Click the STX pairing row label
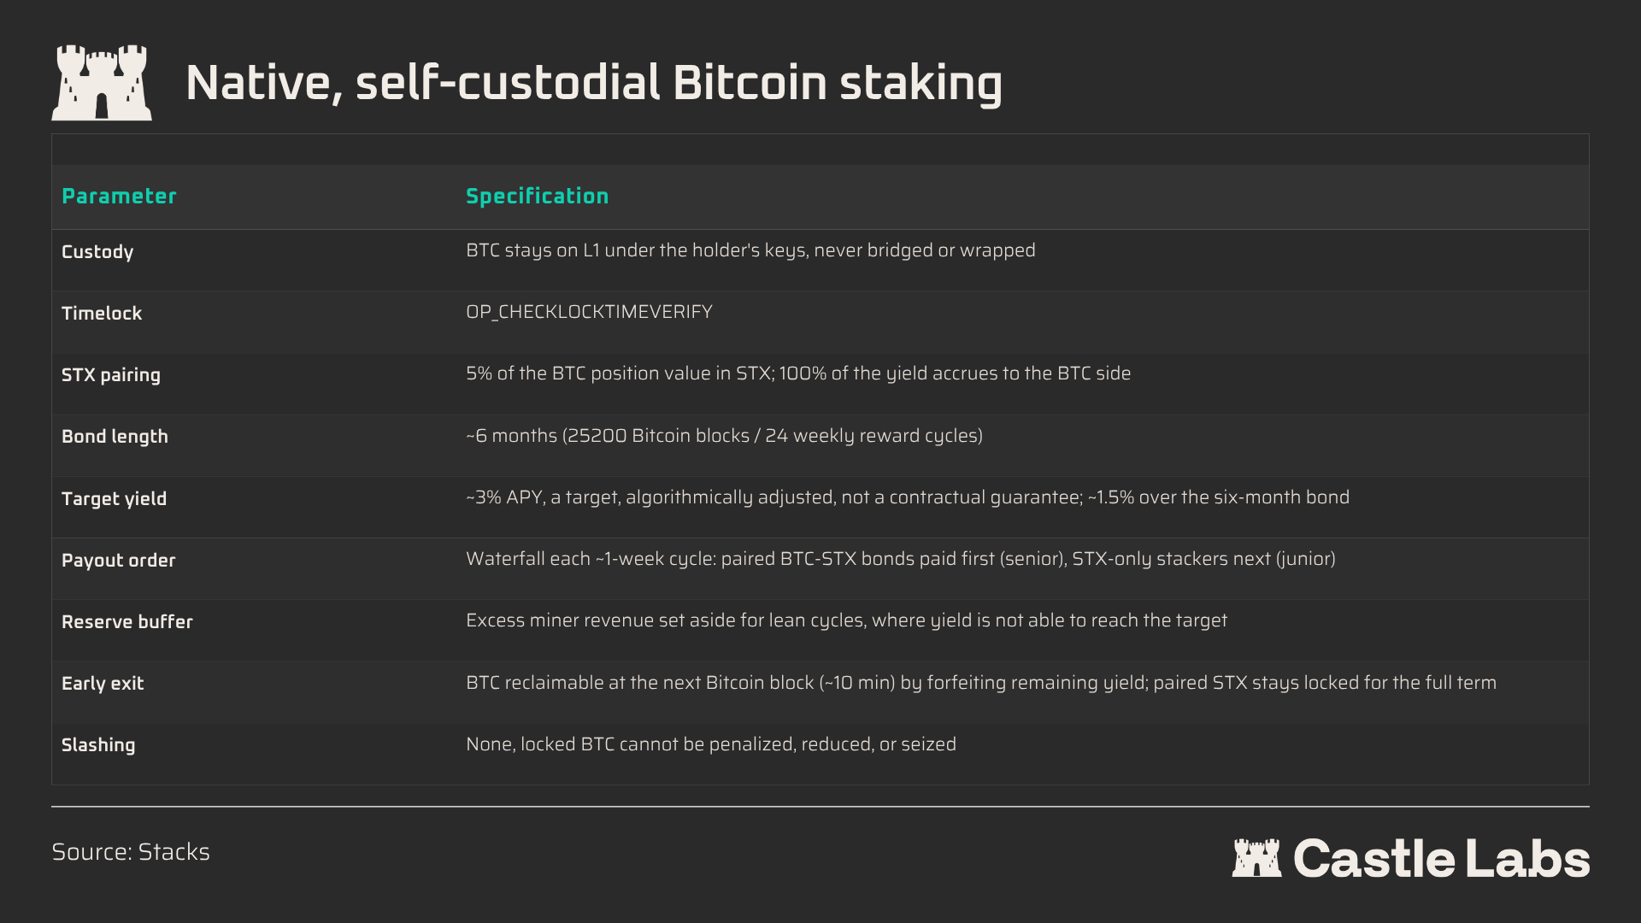Viewport: 1641px width, 923px height. pyautogui.click(x=111, y=375)
